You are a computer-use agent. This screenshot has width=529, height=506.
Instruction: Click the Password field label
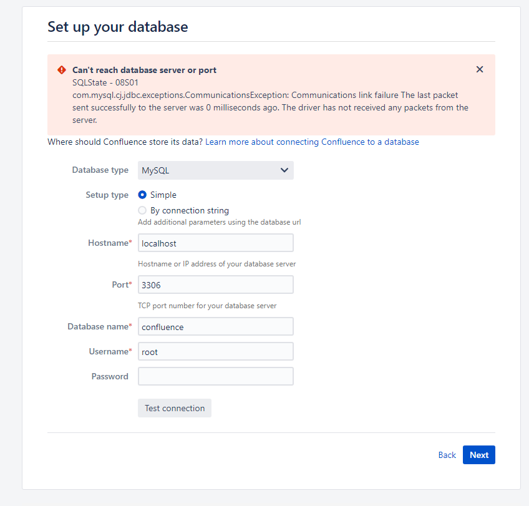click(x=110, y=376)
